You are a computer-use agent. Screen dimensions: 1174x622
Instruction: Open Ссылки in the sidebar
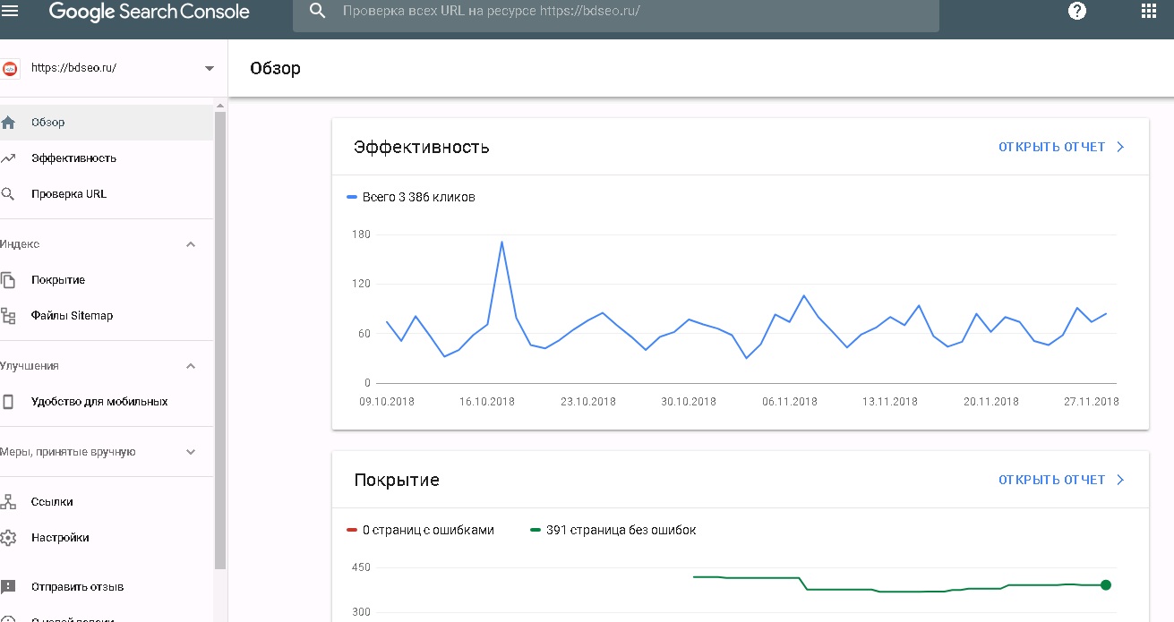pos(107,502)
